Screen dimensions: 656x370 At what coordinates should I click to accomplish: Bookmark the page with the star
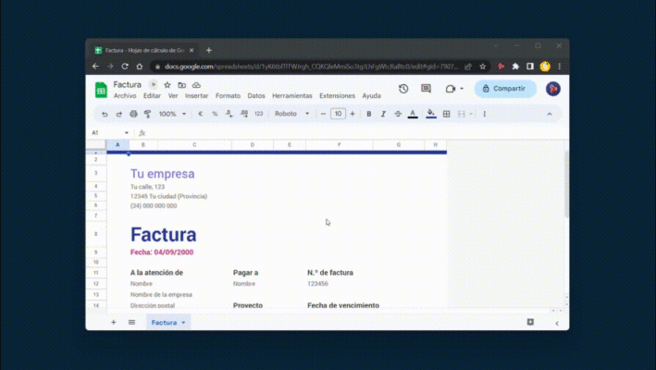click(483, 67)
